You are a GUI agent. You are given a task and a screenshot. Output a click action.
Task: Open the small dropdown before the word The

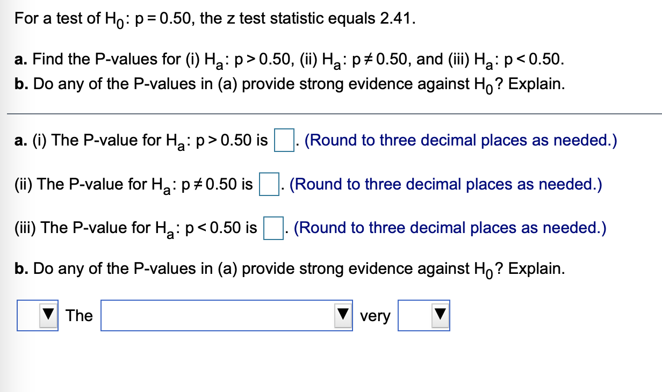[38, 316]
